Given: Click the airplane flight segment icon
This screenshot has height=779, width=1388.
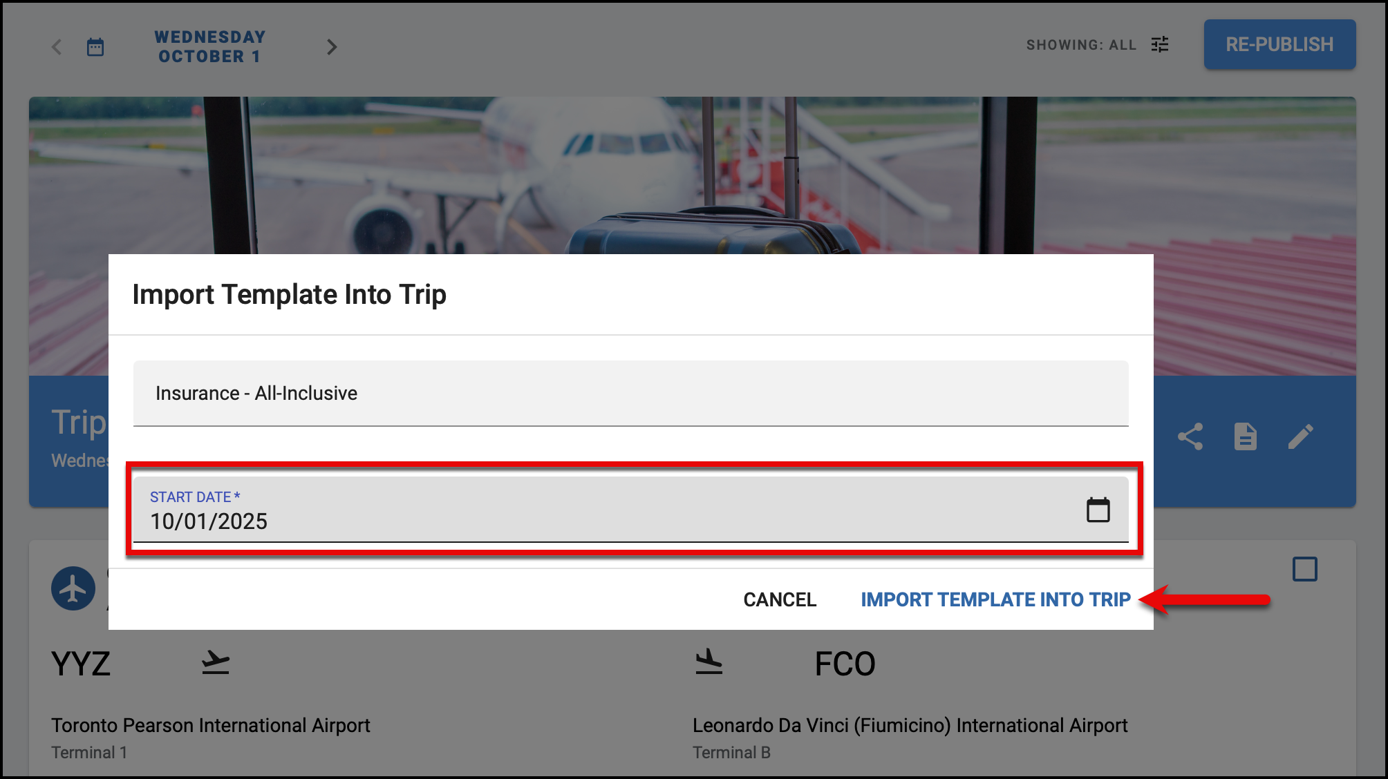Looking at the screenshot, I should pos(73,588).
